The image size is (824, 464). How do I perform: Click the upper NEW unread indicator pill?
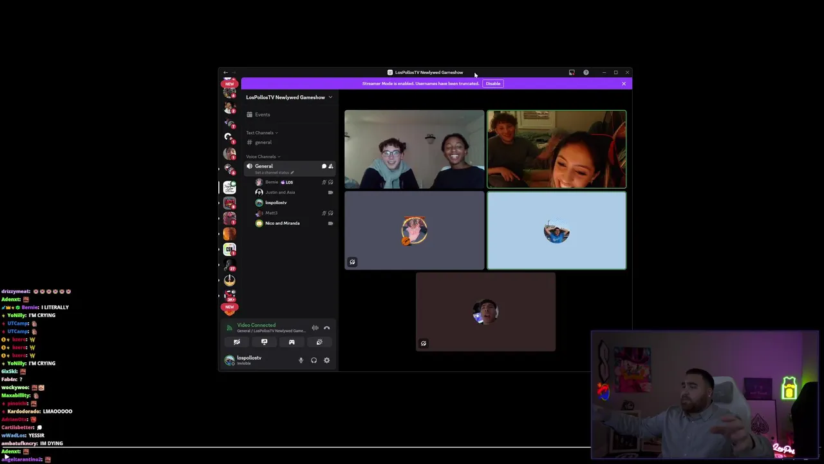point(230,84)
